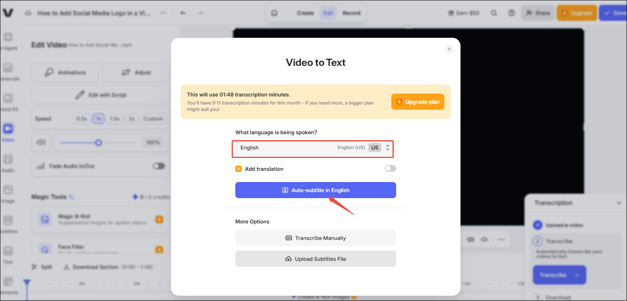Open the Magic B-Roll tool
The width and height of the screenshot is (627, 301).
pyautogui.click(x=101, y=219)
